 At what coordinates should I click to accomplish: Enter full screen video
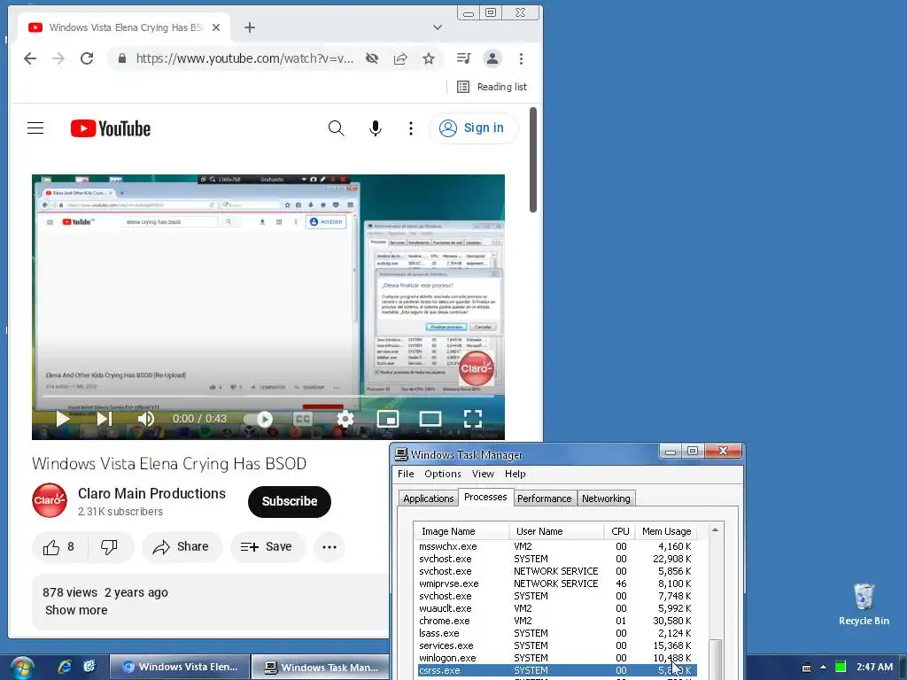coord(473,419)
